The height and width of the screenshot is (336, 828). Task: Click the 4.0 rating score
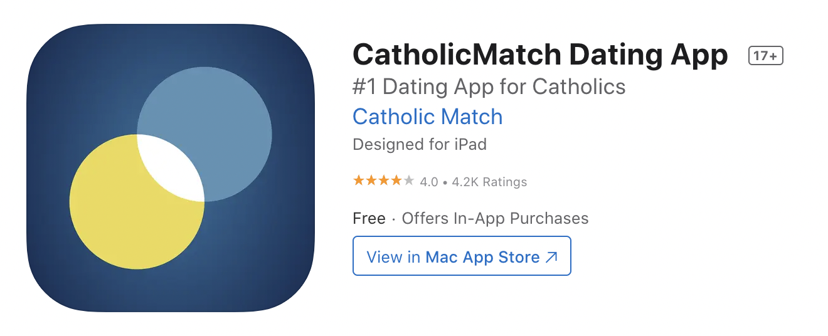[429, 182]
